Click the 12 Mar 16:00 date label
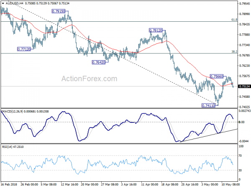The image size is (251, 188). tap(69, 184)
